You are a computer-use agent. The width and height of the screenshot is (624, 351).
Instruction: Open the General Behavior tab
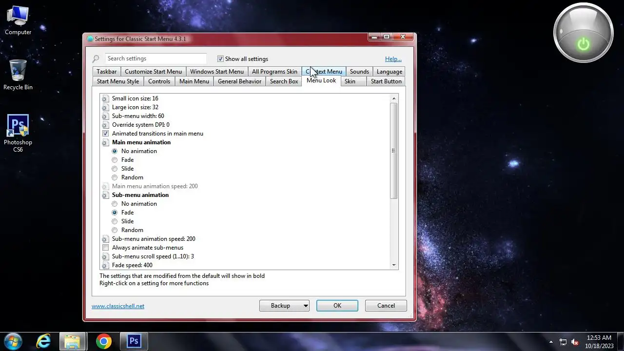pyautogui.click(x=239, y=81)
